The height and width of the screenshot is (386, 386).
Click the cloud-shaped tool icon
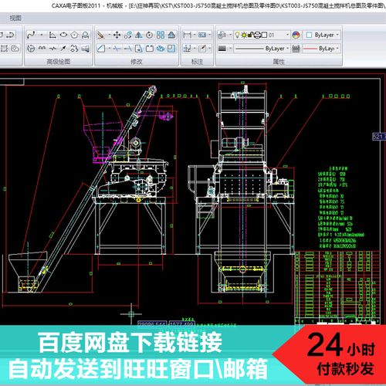[15, 49]
